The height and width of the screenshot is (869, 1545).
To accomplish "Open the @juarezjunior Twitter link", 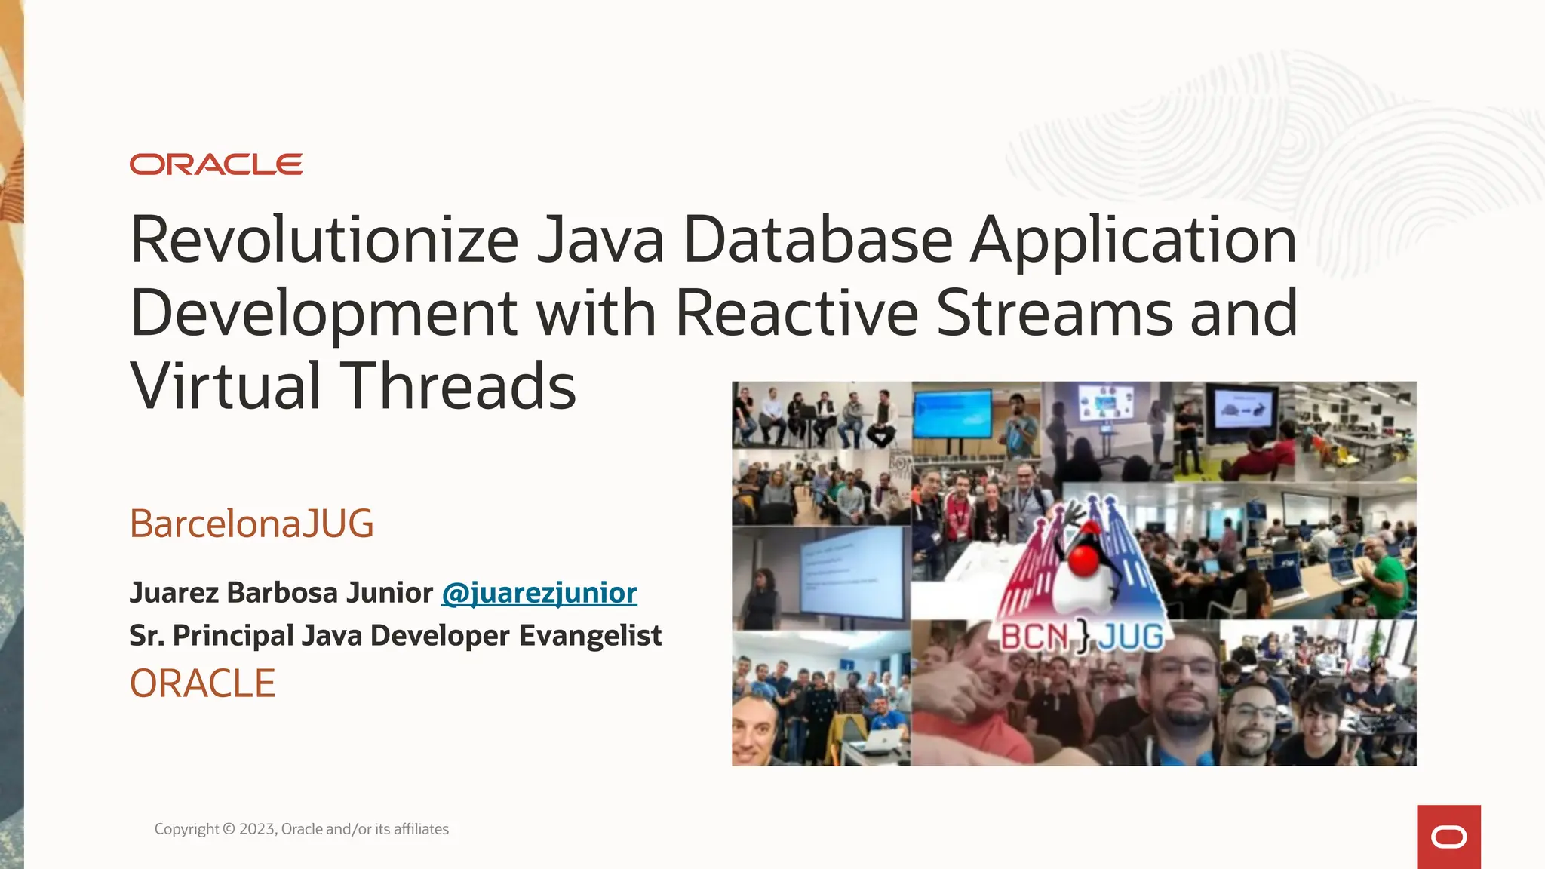I will [x=539, y=593].
